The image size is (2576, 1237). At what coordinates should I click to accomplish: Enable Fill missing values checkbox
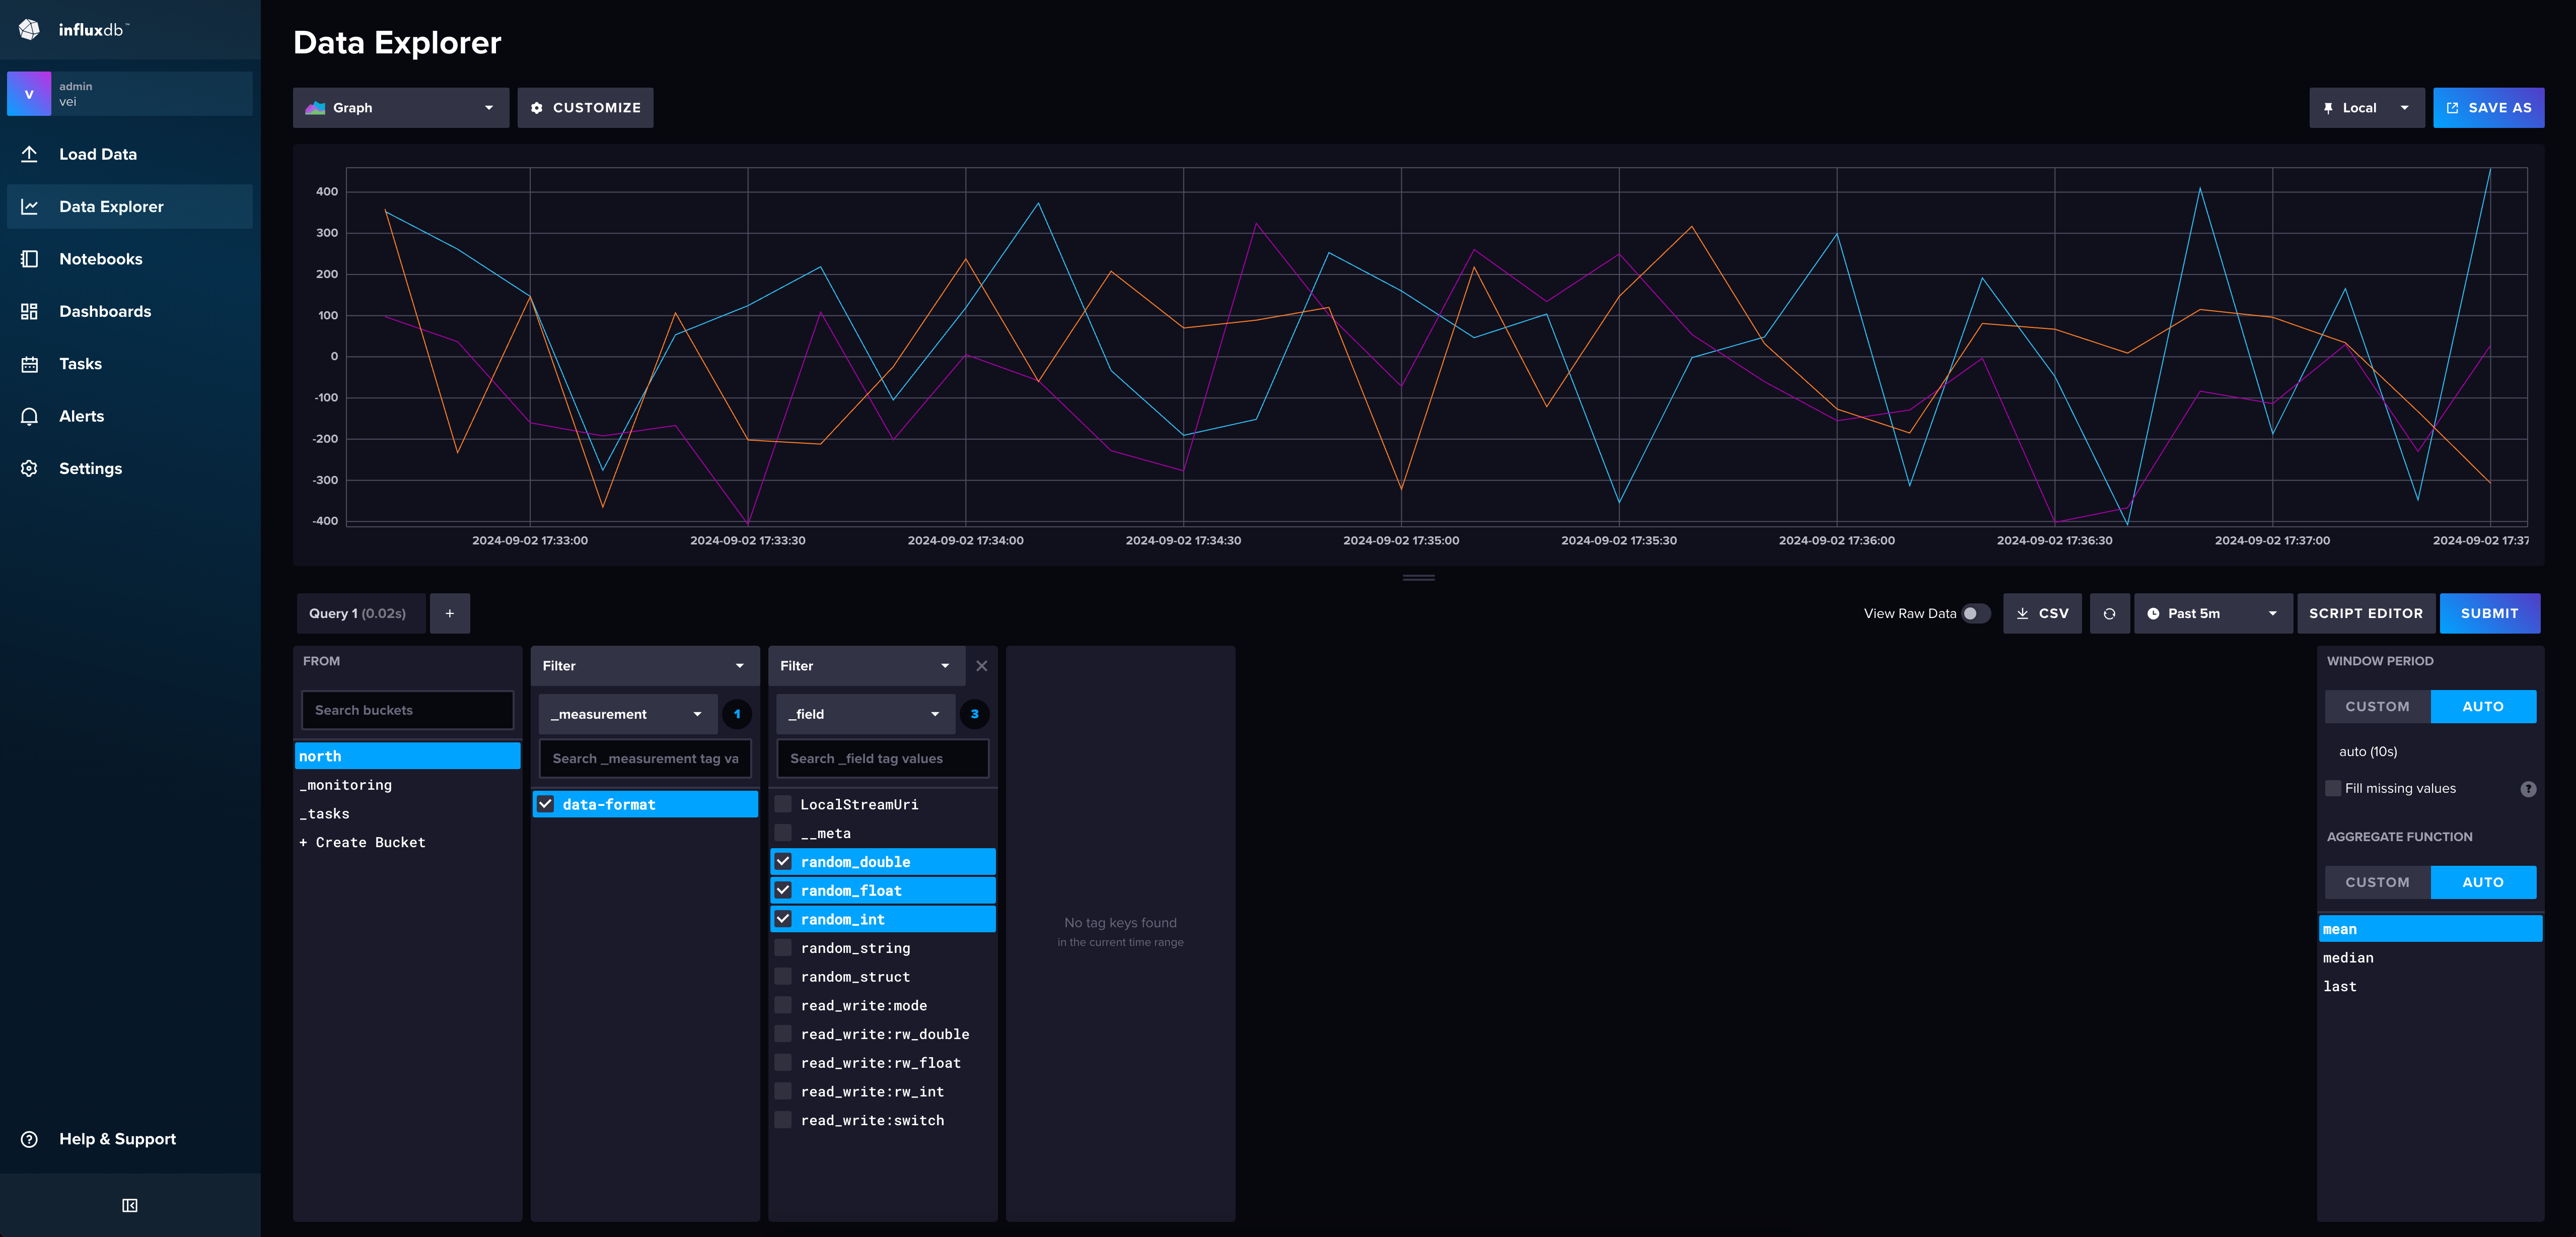(2333, 788)
